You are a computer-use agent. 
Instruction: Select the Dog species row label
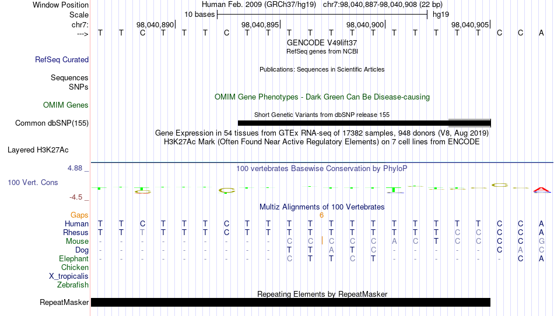(82, 250)
